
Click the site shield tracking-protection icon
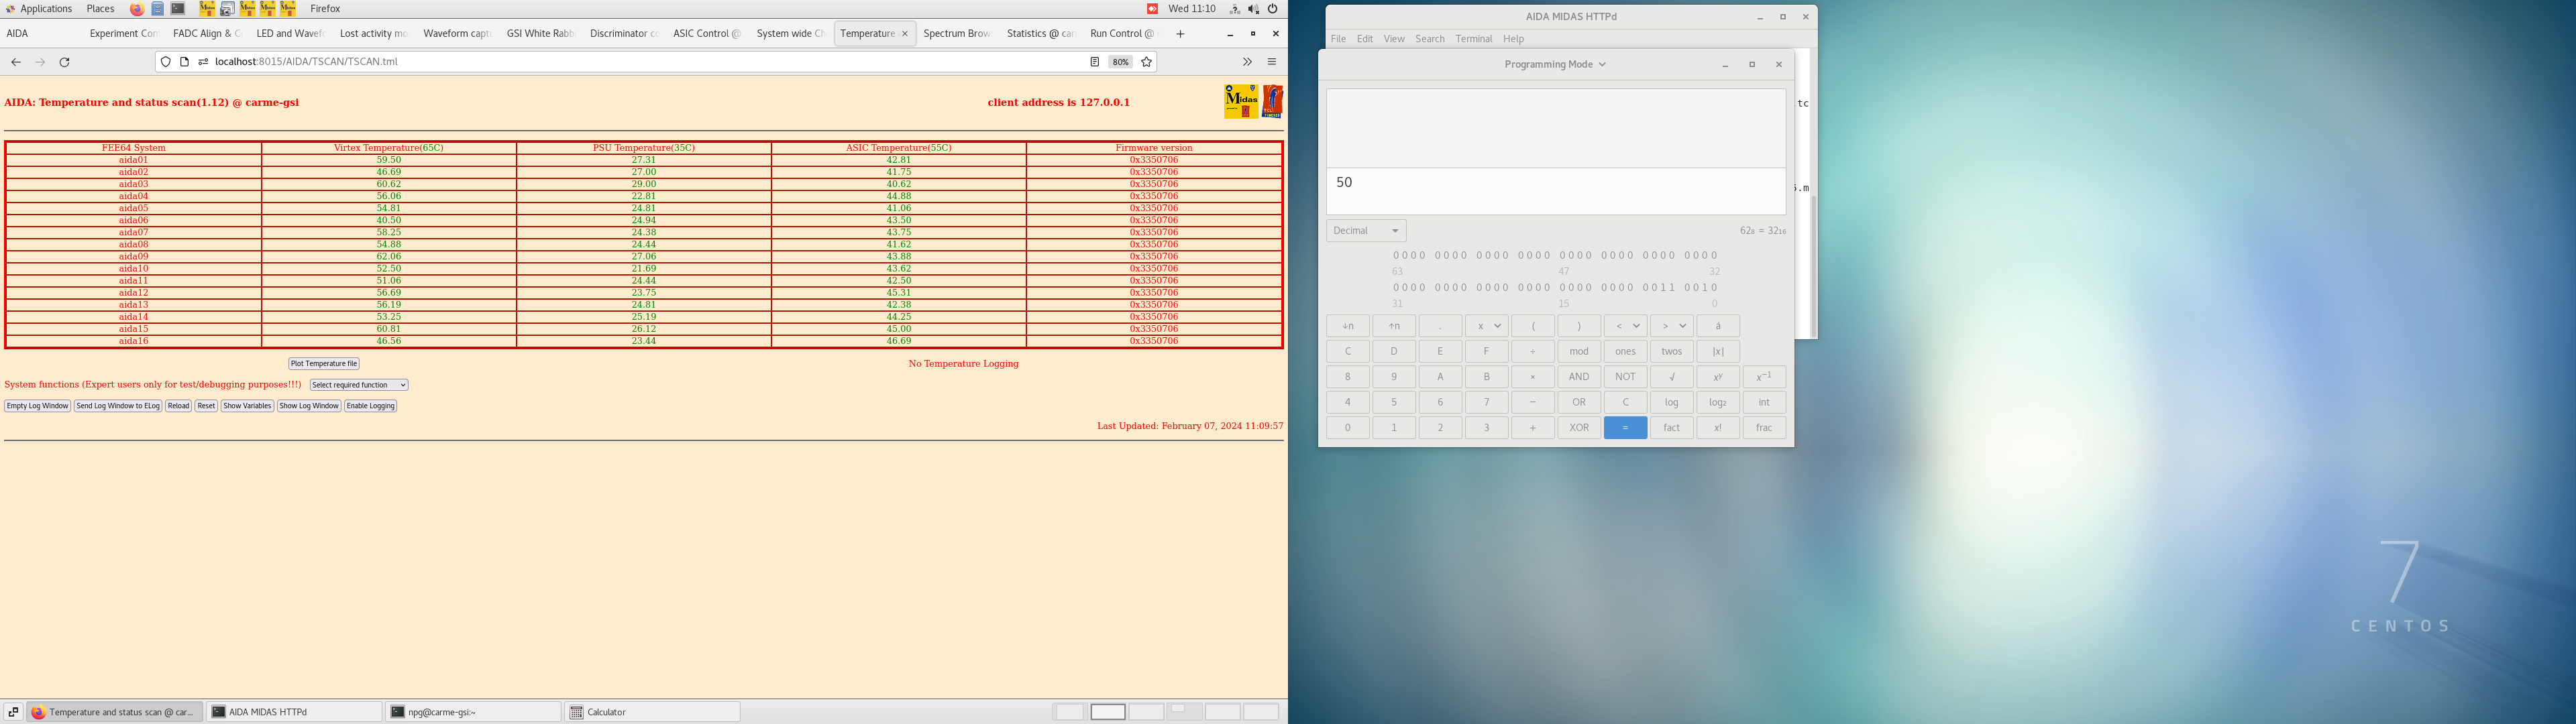166,62
